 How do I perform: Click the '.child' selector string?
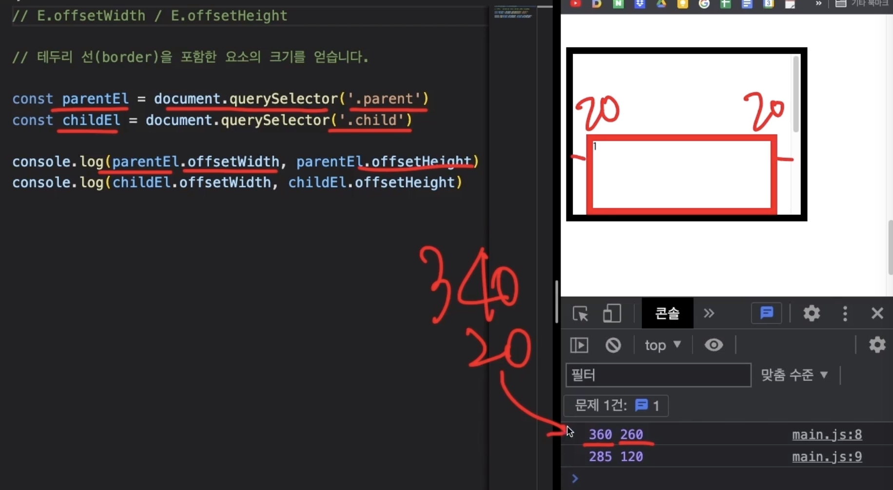(x=371, y=120)
